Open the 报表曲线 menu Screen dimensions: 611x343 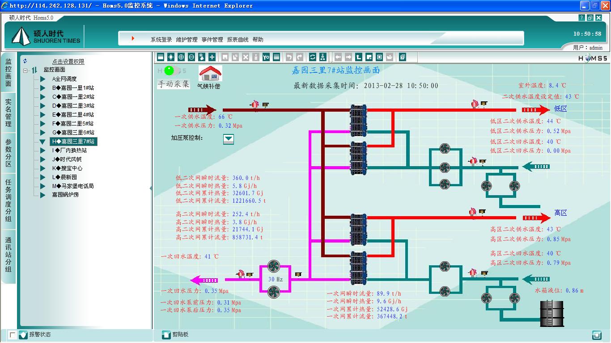238,40
